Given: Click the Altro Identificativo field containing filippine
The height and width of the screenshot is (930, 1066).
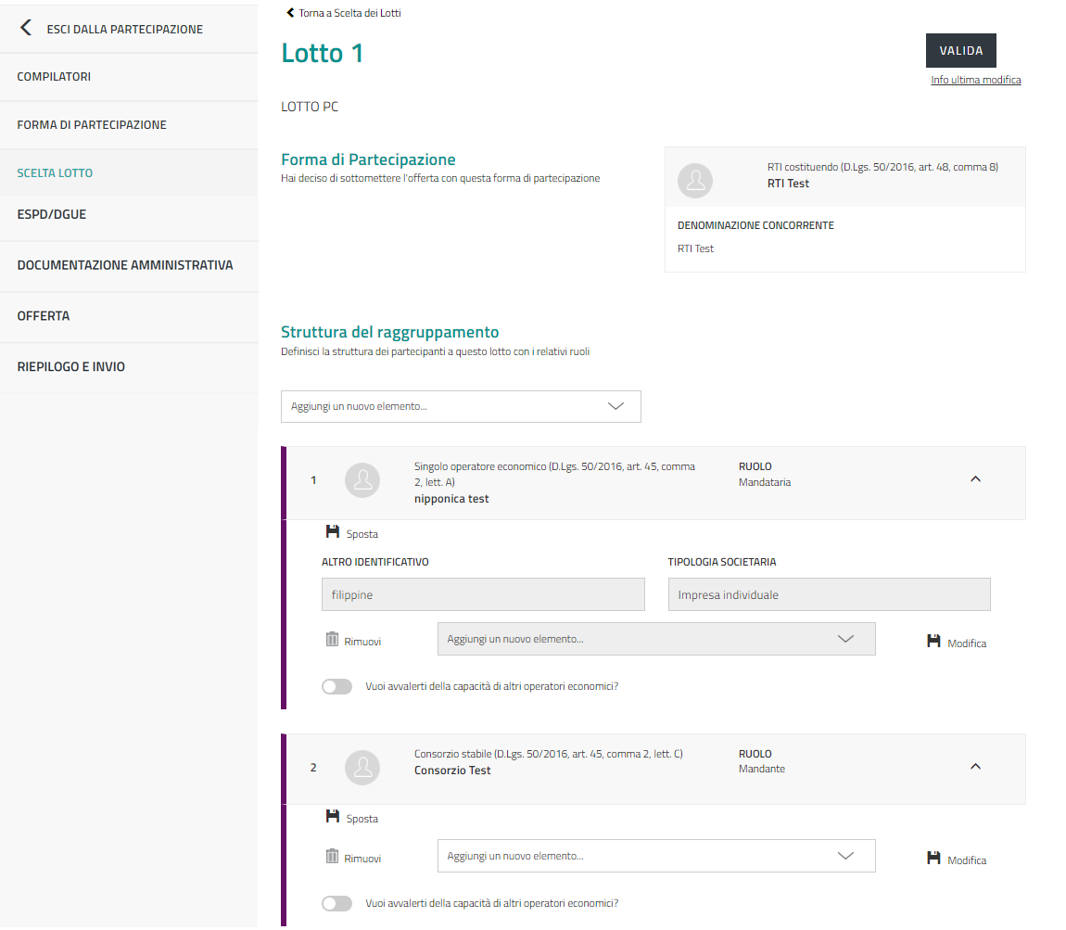Looking at the screenshot, I should point(483,595).
